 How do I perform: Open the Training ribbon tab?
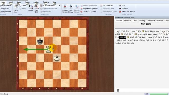click(46, 2)
